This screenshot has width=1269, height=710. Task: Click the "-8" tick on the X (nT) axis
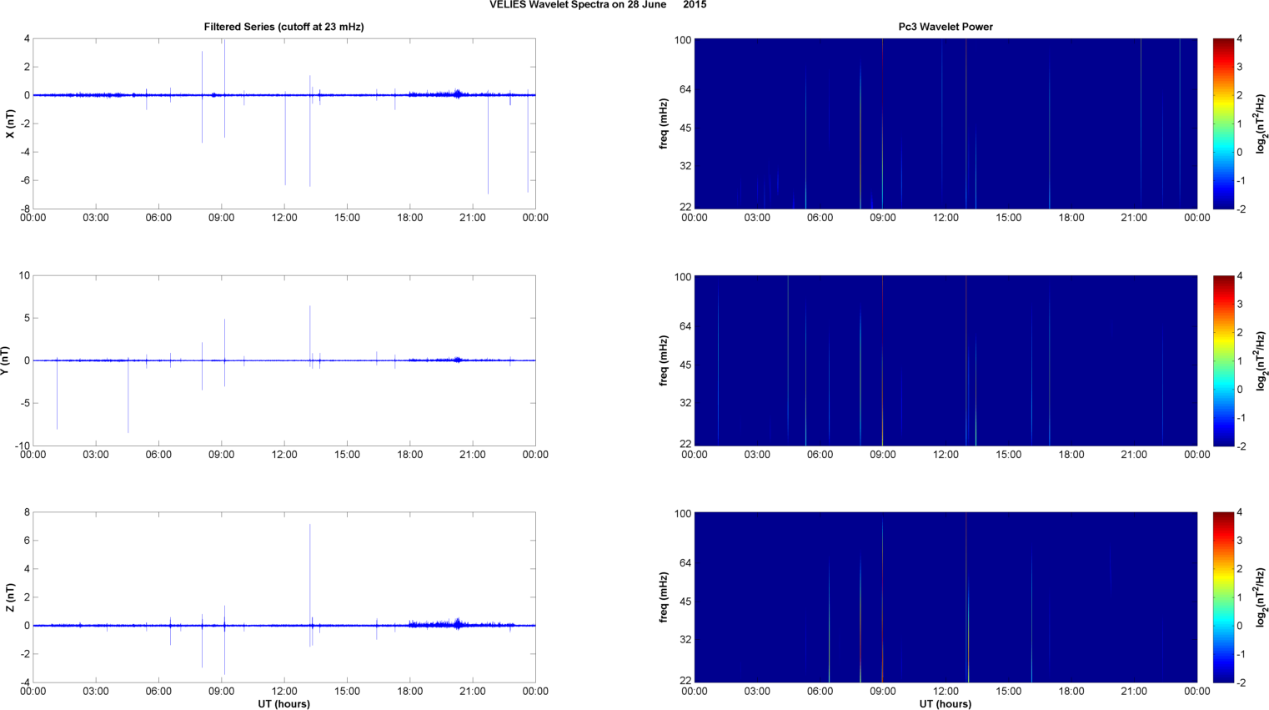(x=24, y=209)
